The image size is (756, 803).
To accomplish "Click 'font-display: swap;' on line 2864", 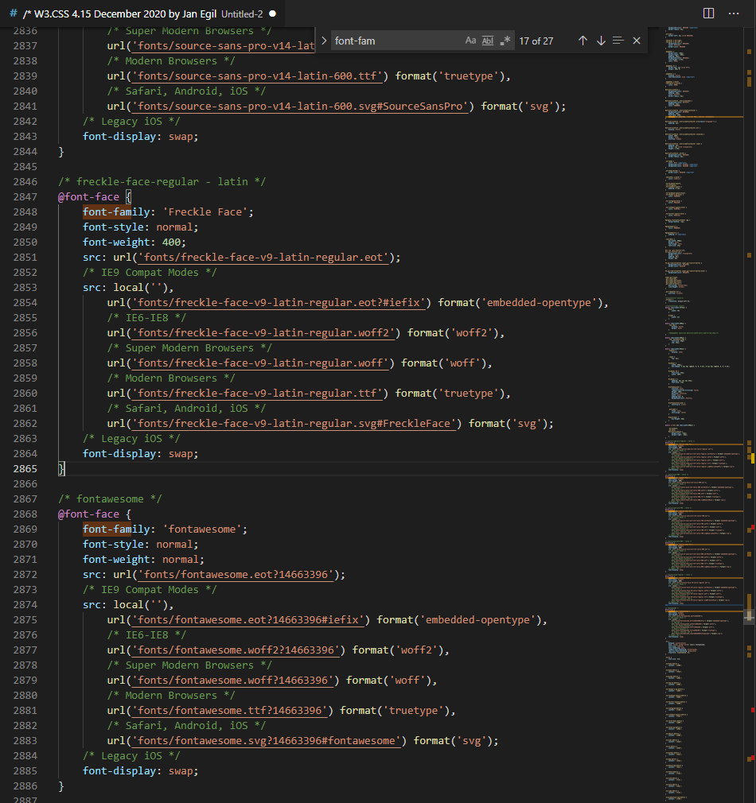I will (140, 454).
